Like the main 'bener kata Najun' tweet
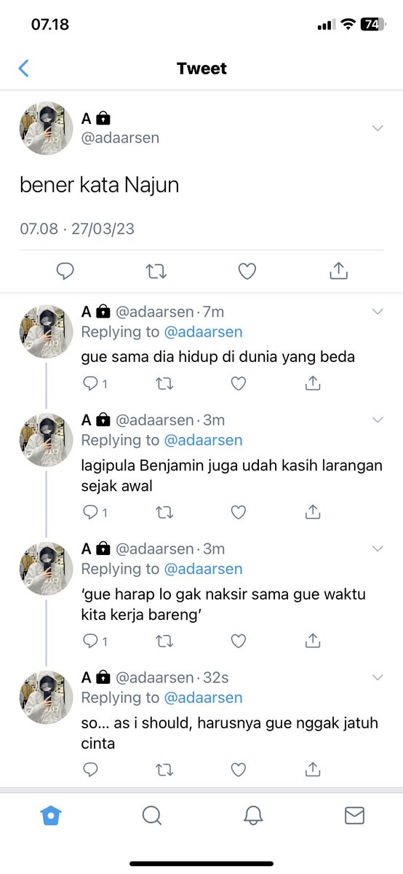This screenshot has height=874, width=403. tap(247, 272)
